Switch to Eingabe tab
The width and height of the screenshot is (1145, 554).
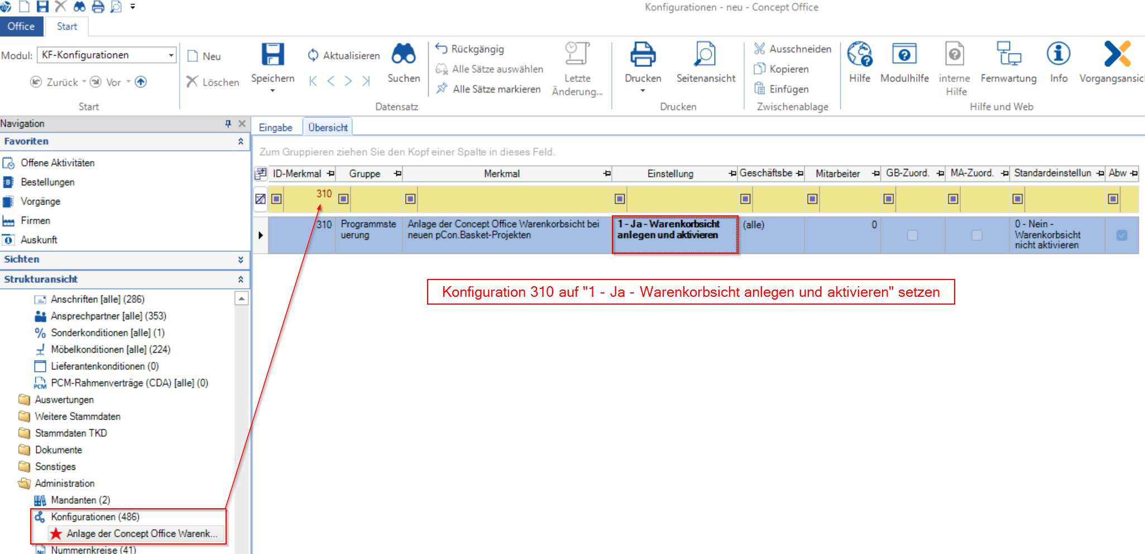[x=276, y=127]
